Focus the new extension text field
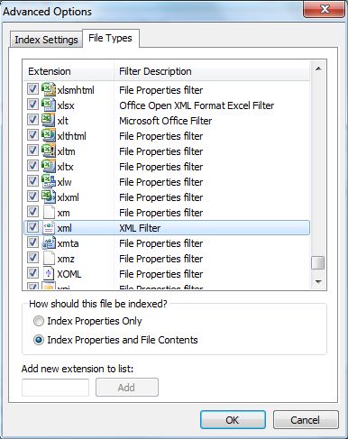 (55, 388)
